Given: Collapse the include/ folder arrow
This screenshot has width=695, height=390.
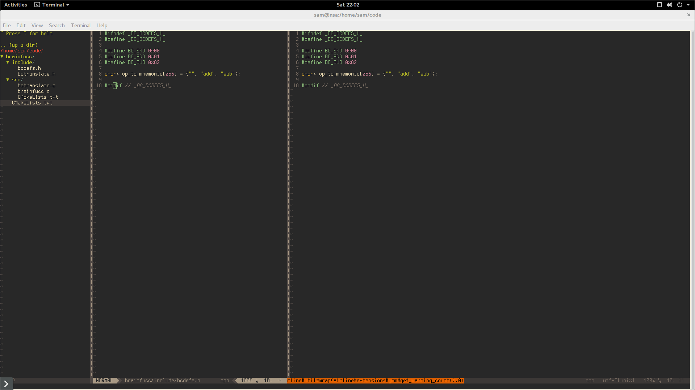Looking at the screenshot, I should pyautogui.click(x=8, y=63).
